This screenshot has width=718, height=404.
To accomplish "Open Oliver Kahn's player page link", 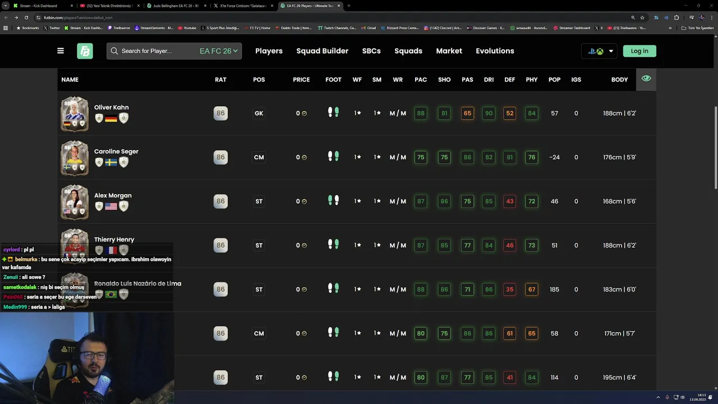I will (x=112, y=107).
